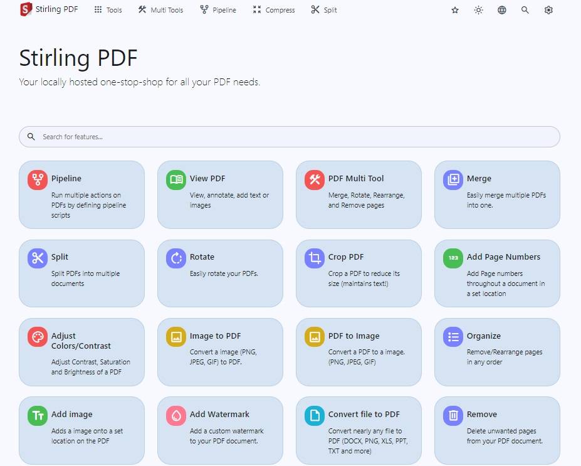Click the 'Split PDFs into multiple documents' text

[x=86, y=278]
